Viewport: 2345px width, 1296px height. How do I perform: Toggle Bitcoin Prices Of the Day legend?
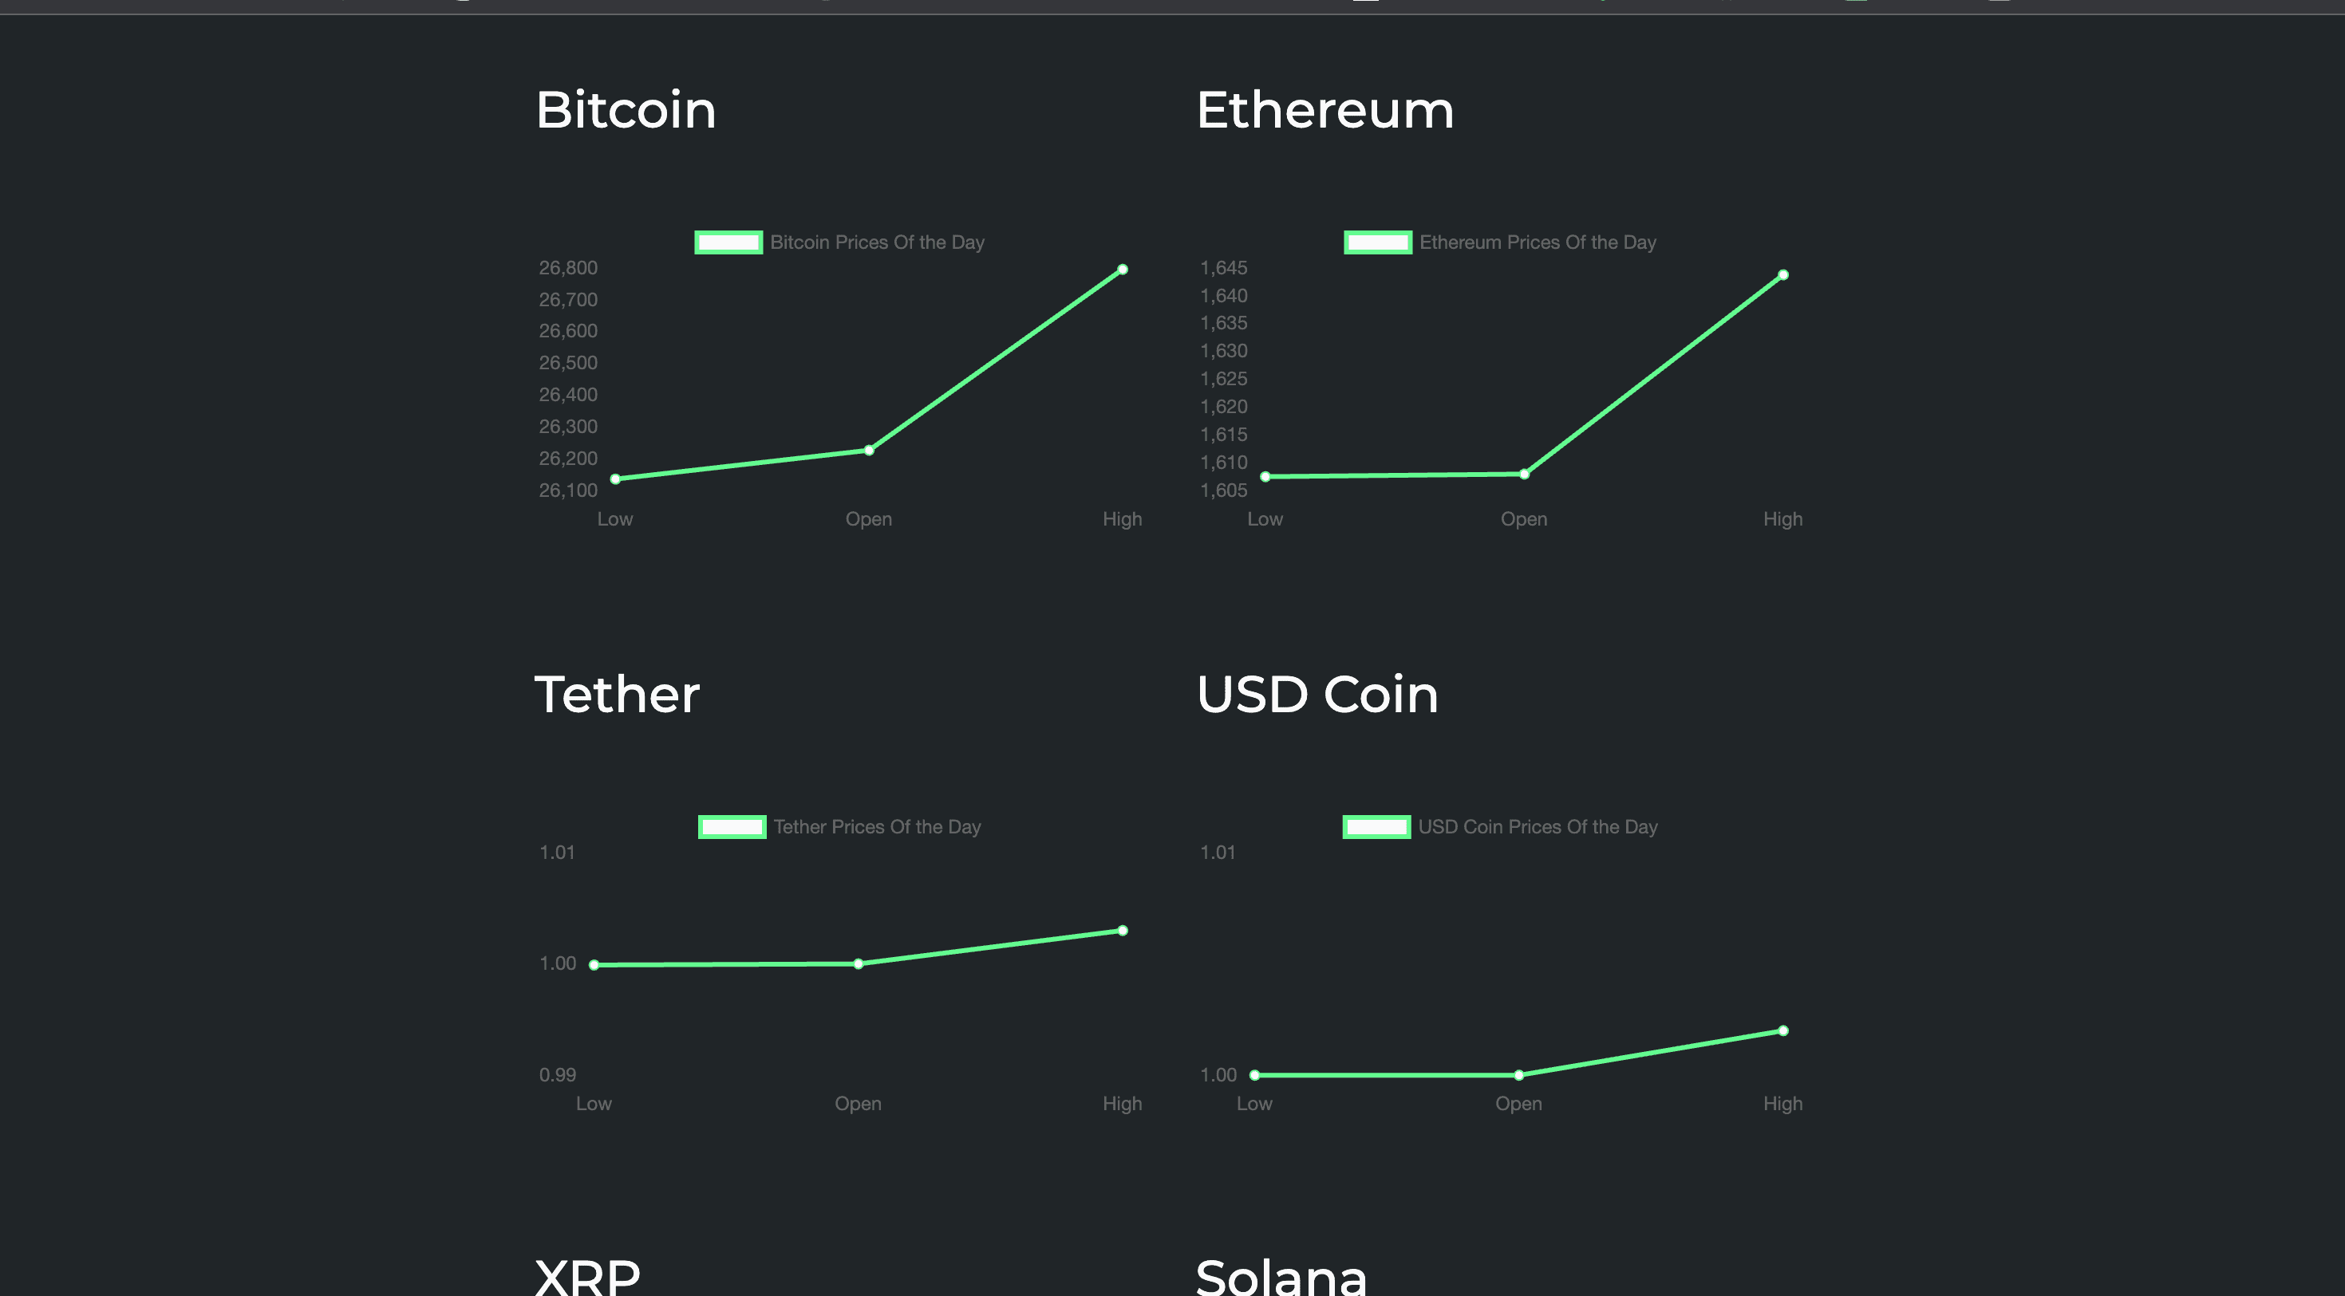coord(839,242)
